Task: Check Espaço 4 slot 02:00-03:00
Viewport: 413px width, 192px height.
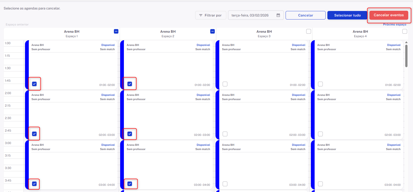Action: [320, 134]
